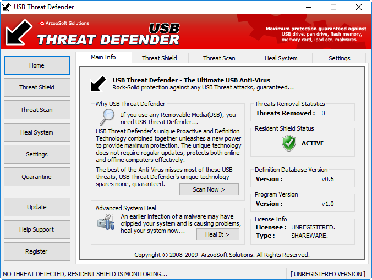
Task: Click the USB Threat Defender - The Ultimate USB Anti-Virus heading
Action: 192,80
